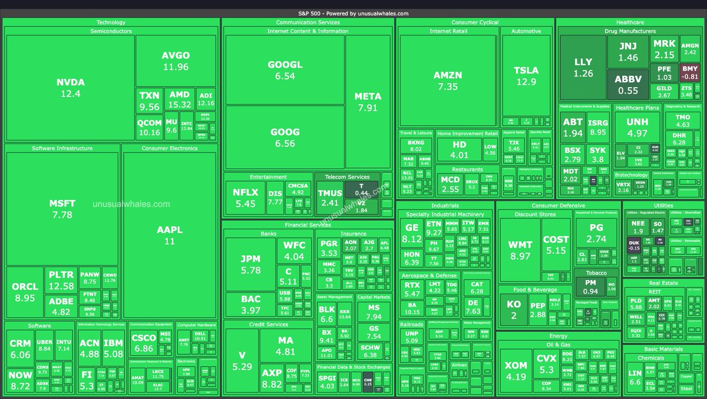The width and height of the screenshot is (707, 399).
Task: Open the NOW tile at 8.72
Action: (20, 381)
